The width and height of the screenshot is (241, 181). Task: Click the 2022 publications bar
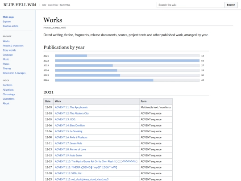pos(127,61)
